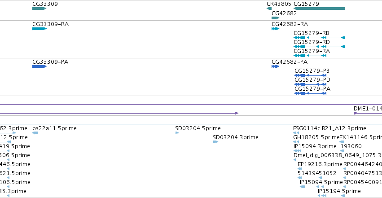Click the CG33309 gene label
This screenshot has width=382, height=198.
point(45,4)
